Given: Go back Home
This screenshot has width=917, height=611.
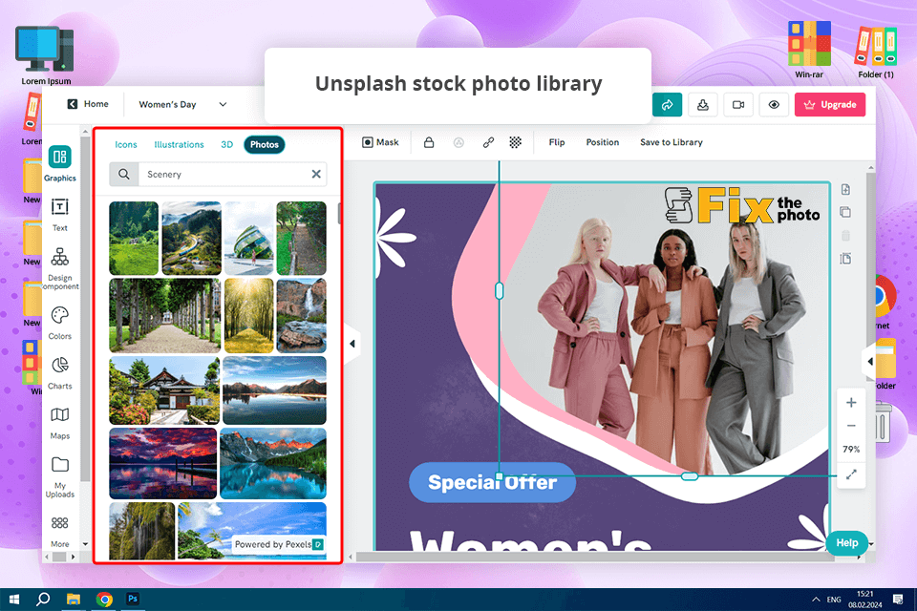Looking at the screenshot, I should [88, 104].
